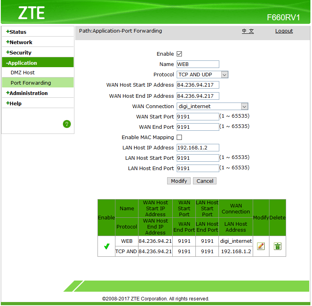The image size is (312, 306).
Task: Open DMZ Host page
Action: [23, 73]
